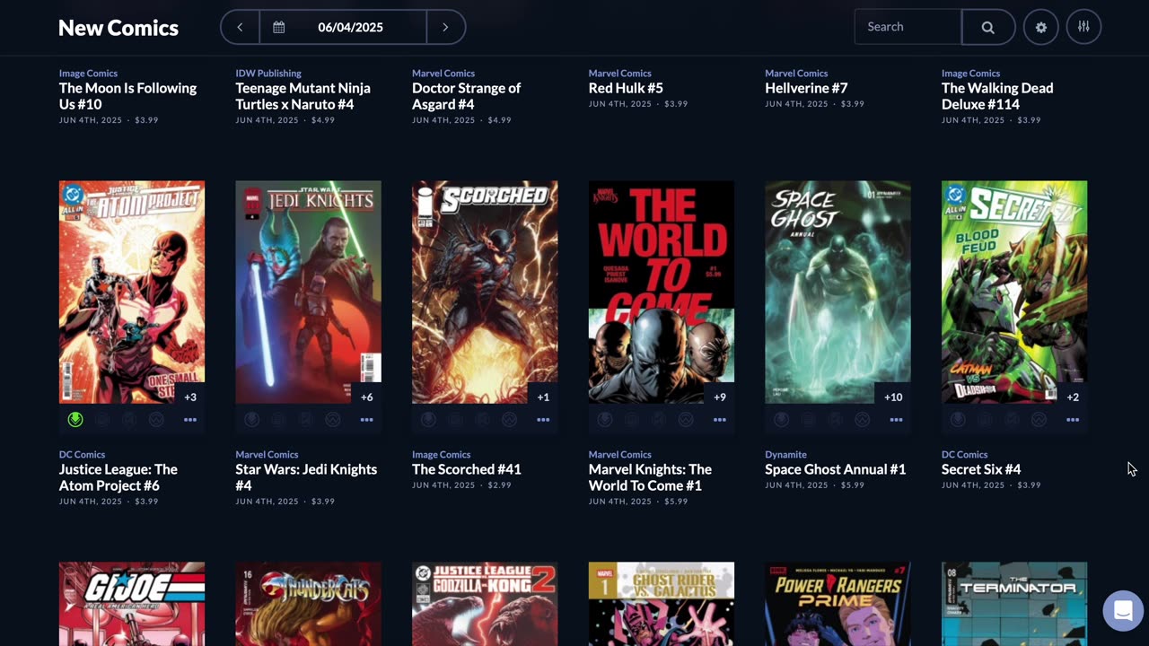Screen dimensions: 1149x646
Task: Mark read icon under World To Come #1
Action: (x=659, y=419)
